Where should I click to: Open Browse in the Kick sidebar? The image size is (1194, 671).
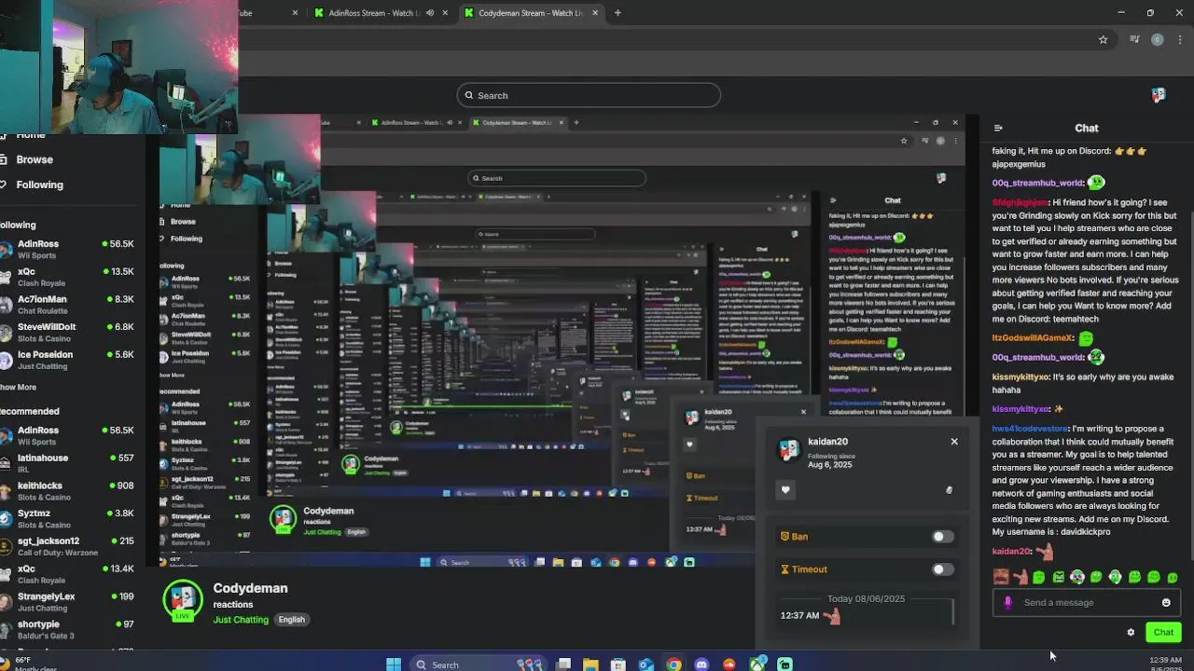[35, 159]
